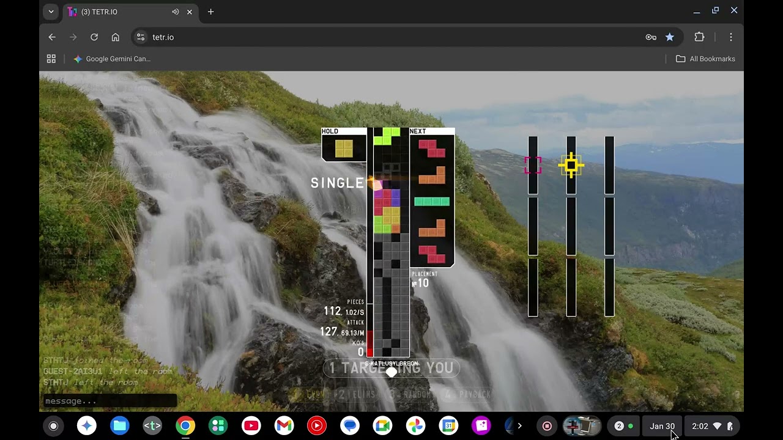Close the TETR.IO browser tab
Image resolution: width=783 pixels, height=440 pixels.
point(190,12)
